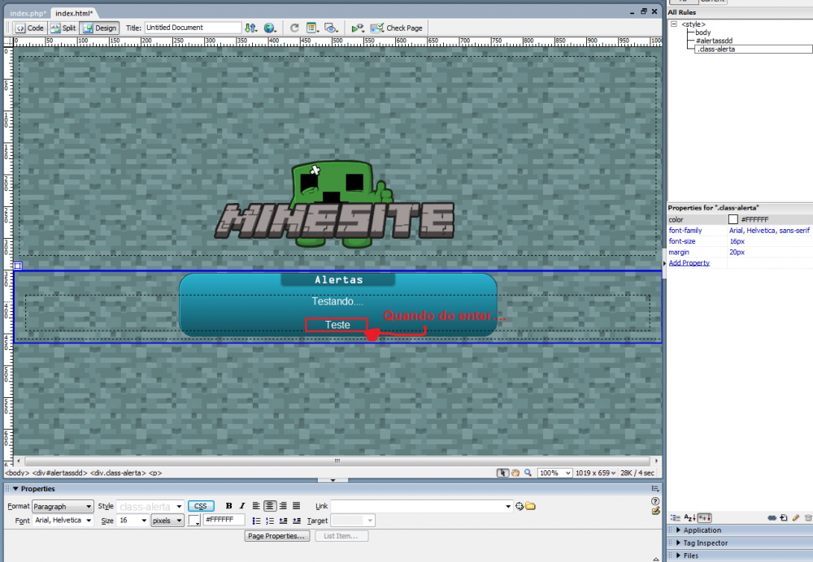Viewport: 813px width, 562px height.
Task: Click the Refresh Design View icon
Action: [x=294, y=28]
